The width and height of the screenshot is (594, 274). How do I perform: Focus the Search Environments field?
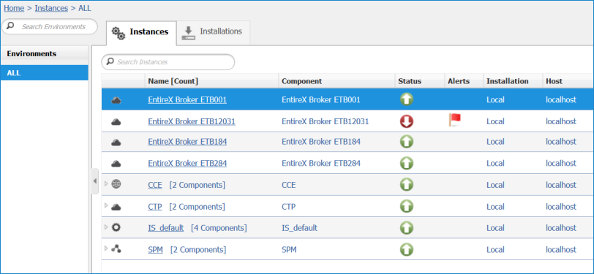(x=50, y=27)
